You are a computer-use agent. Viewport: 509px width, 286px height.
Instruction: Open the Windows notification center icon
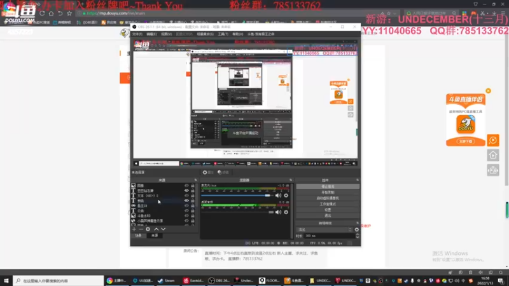click(x=501, y=281)
